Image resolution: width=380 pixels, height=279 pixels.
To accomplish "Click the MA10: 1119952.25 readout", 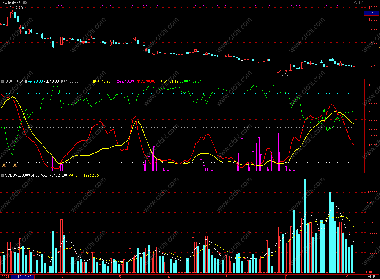I will (84, 175).
